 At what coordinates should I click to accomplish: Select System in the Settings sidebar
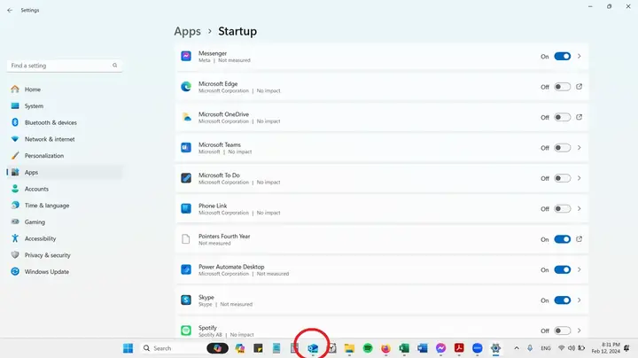tap(65, 105)
